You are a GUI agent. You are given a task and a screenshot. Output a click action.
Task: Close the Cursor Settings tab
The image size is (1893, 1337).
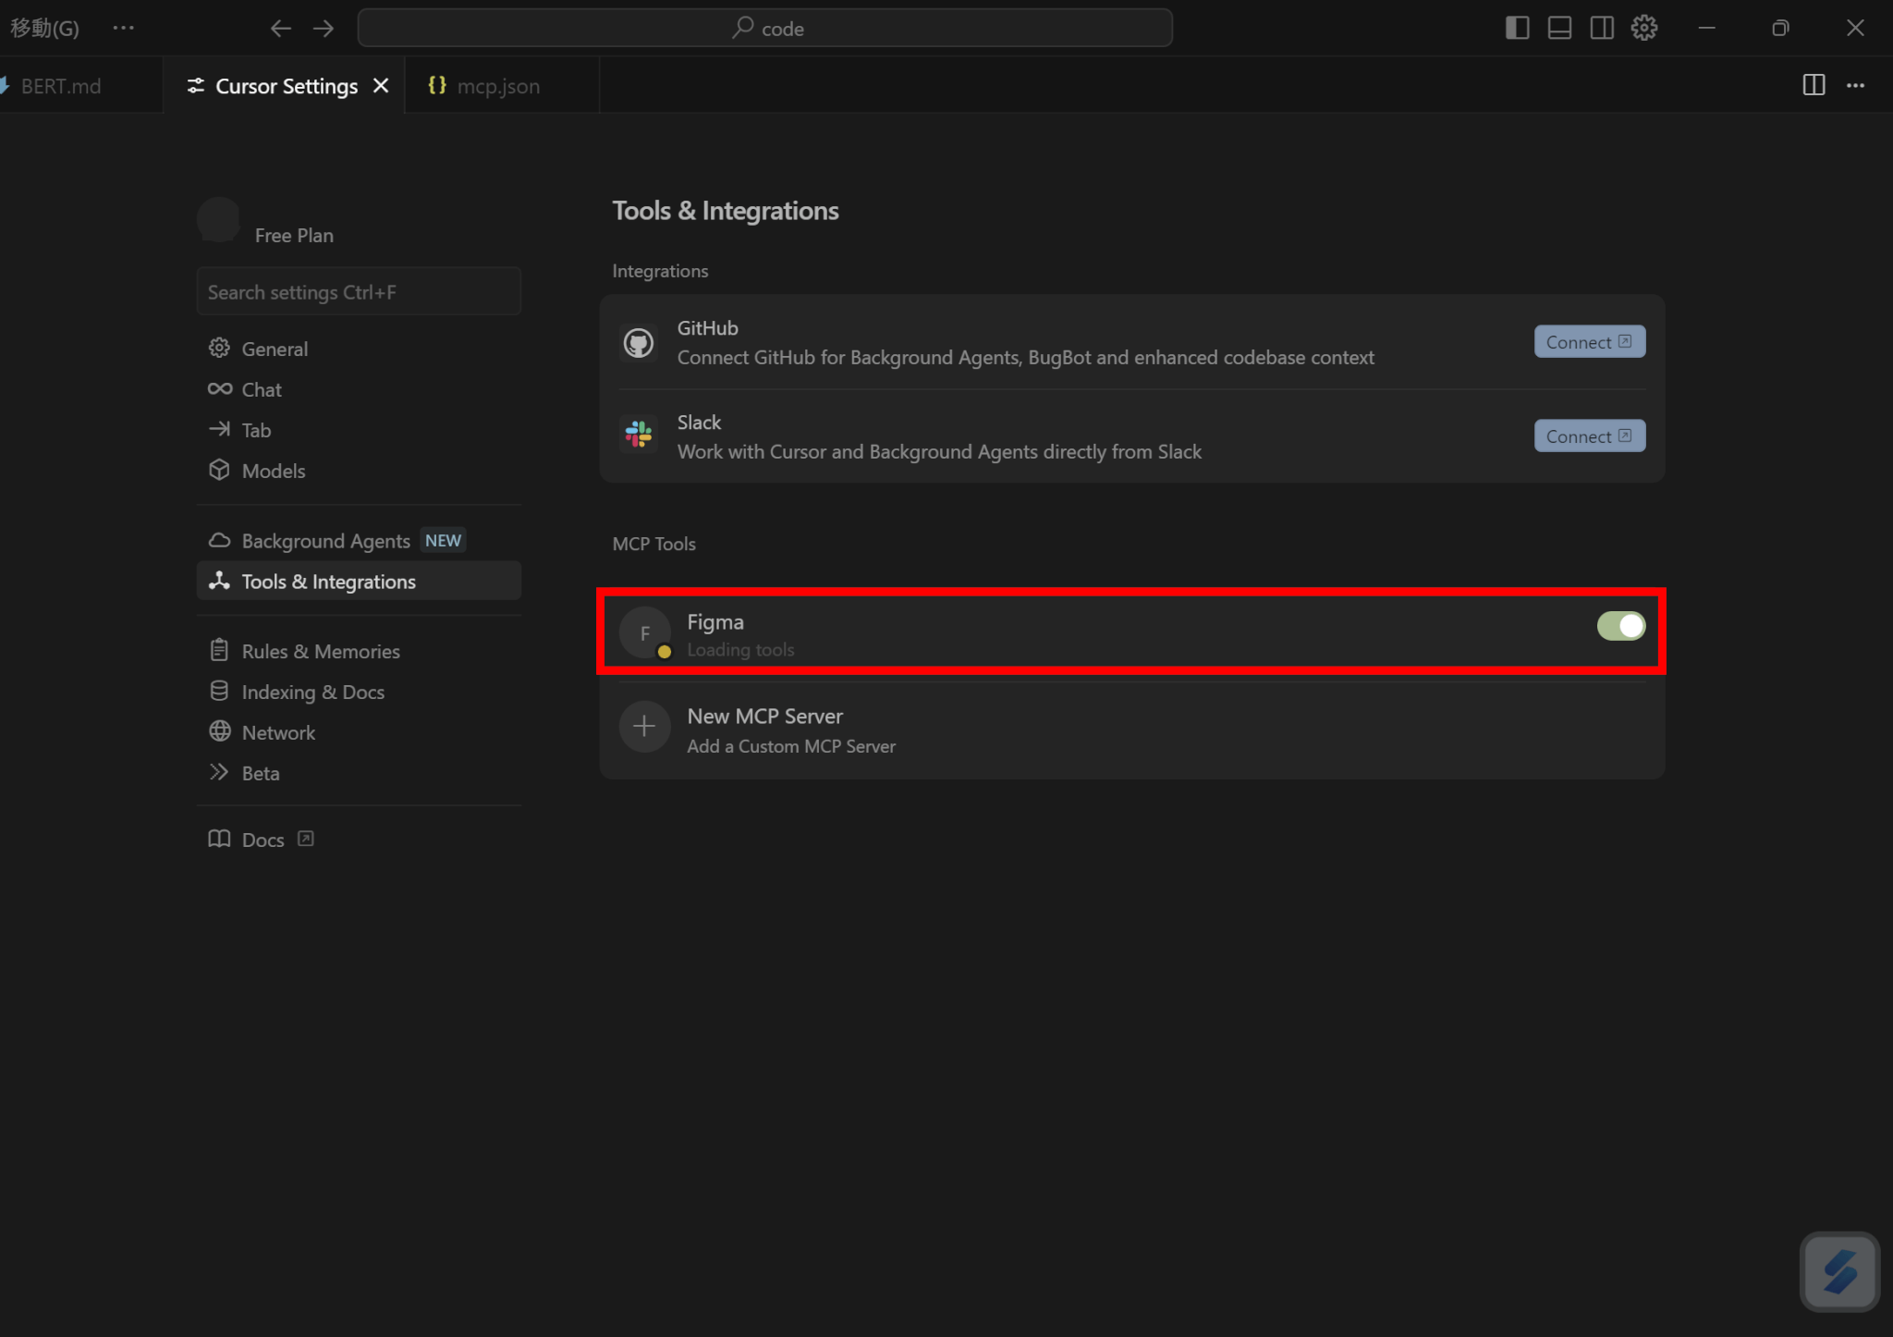pyautogui.click(x=381, y=86)
